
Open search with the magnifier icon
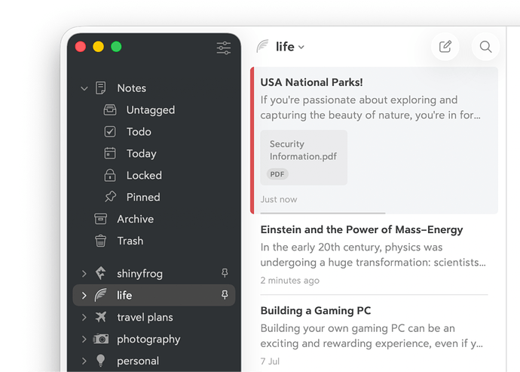coord(485,47)
